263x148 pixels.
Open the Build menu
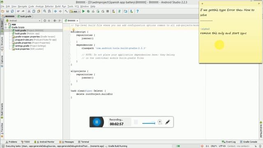tap(58, 7)
